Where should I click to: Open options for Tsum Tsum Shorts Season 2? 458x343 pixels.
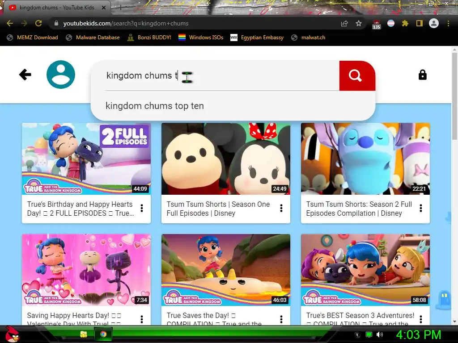pos(421,208)
